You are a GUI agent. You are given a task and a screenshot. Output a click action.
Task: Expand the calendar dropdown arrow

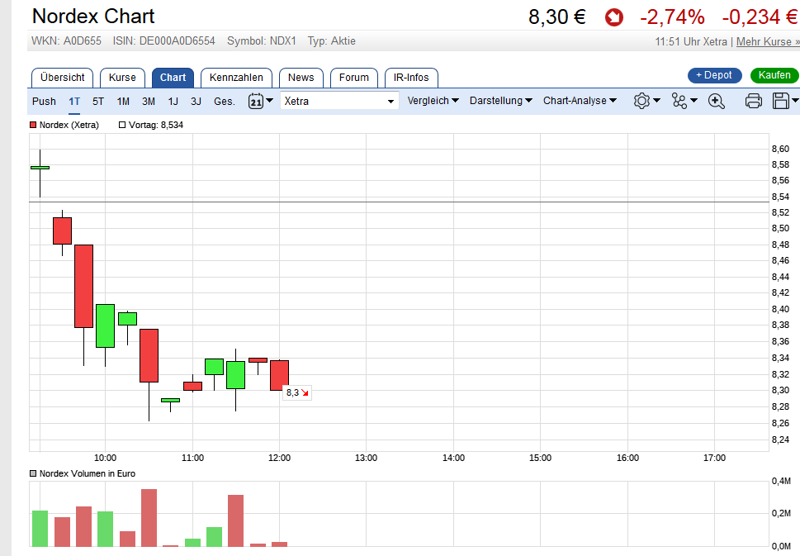click(x=270, y=101)
